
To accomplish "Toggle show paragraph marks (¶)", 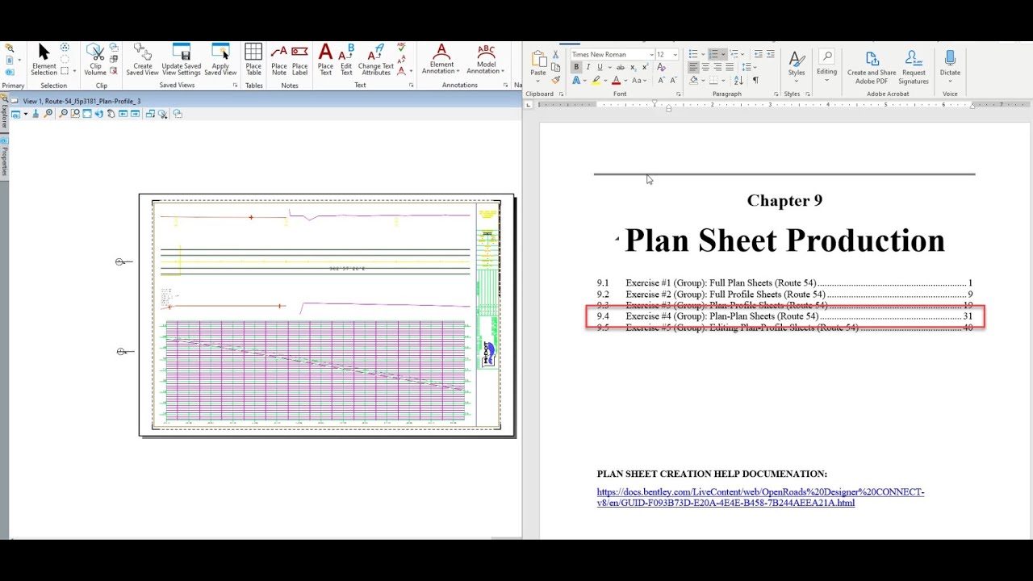I will [x=755, y=80].
